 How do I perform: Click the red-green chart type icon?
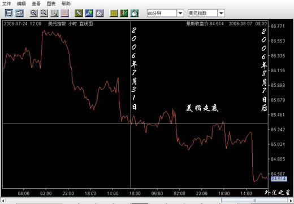(124, 13)
